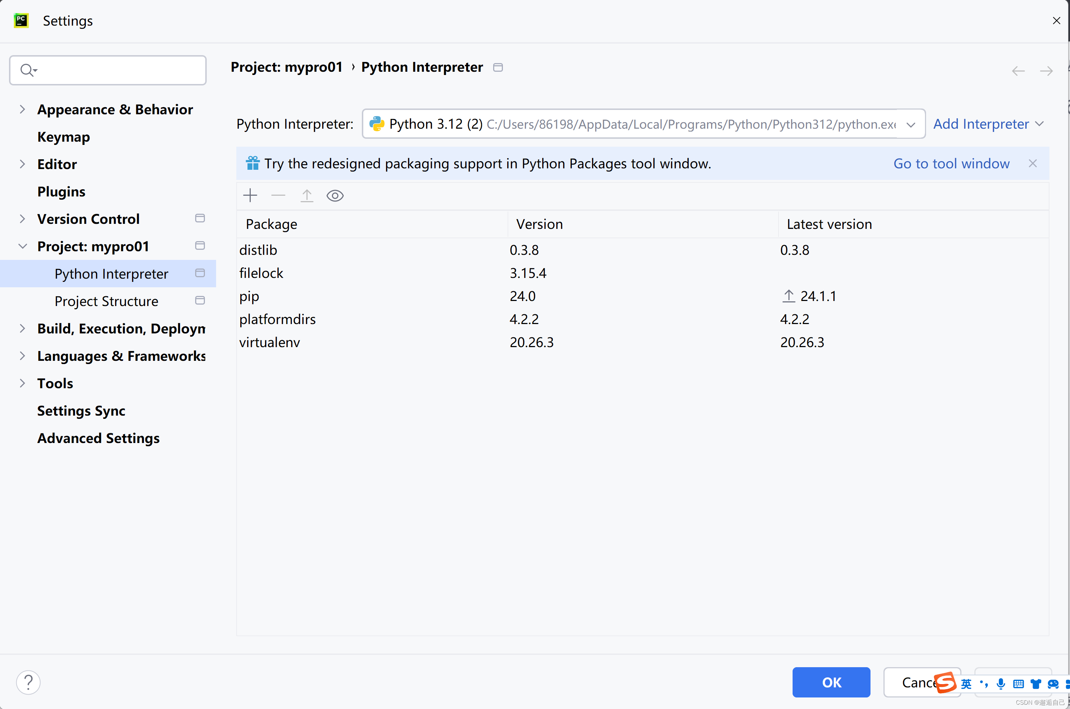Click PyCharm logo in title bar
The width and height of the screenshot is (1070, 709).
tap(21, 20)
